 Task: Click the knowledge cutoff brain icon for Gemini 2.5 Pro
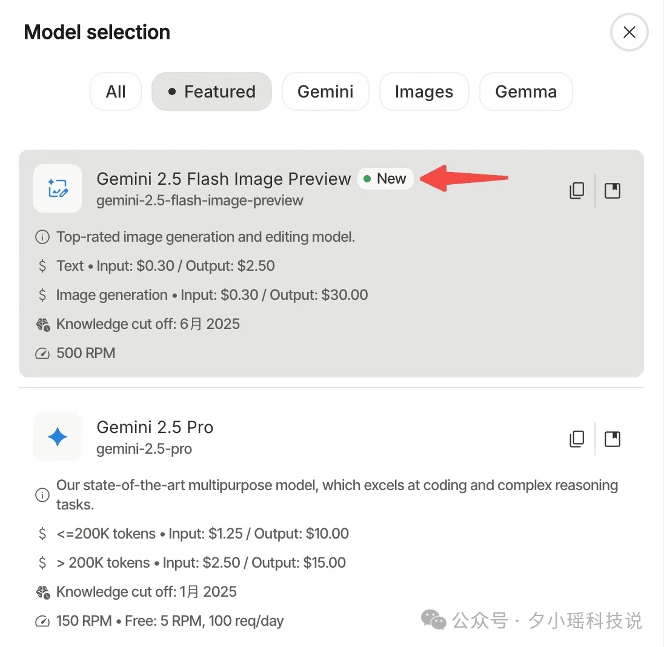(x=43, y=592)
